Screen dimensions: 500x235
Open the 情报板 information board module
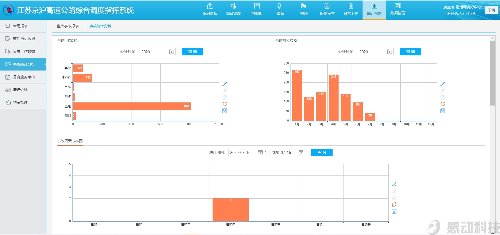[257, 9]
